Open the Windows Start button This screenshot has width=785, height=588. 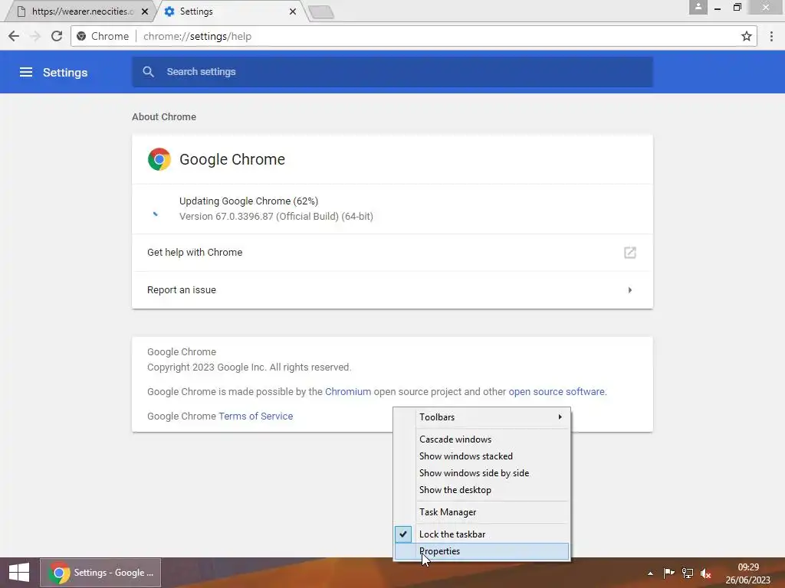19,573
